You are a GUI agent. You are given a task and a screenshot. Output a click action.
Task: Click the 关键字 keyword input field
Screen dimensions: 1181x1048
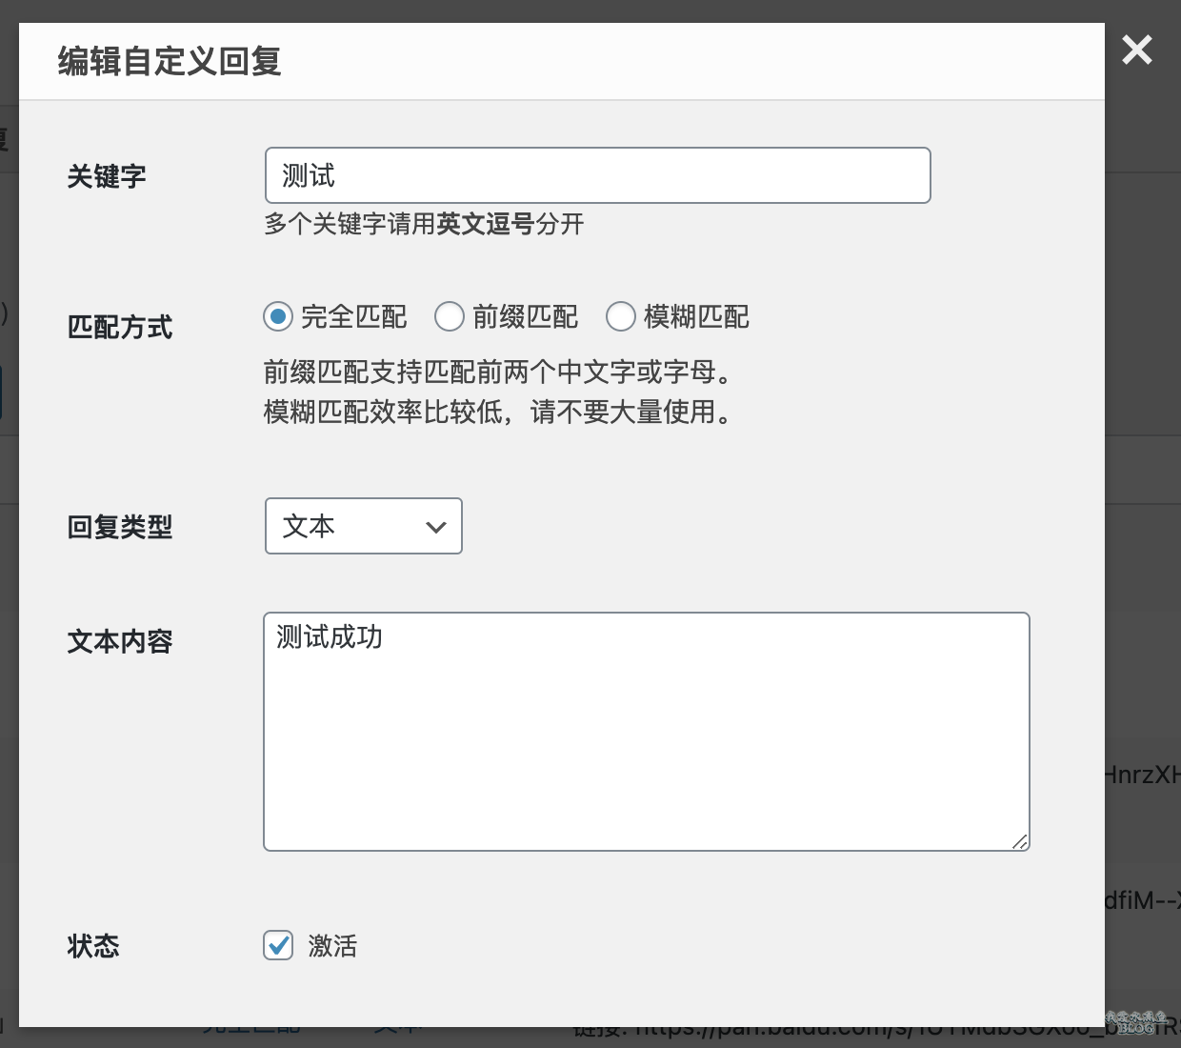tap(597, 175)
